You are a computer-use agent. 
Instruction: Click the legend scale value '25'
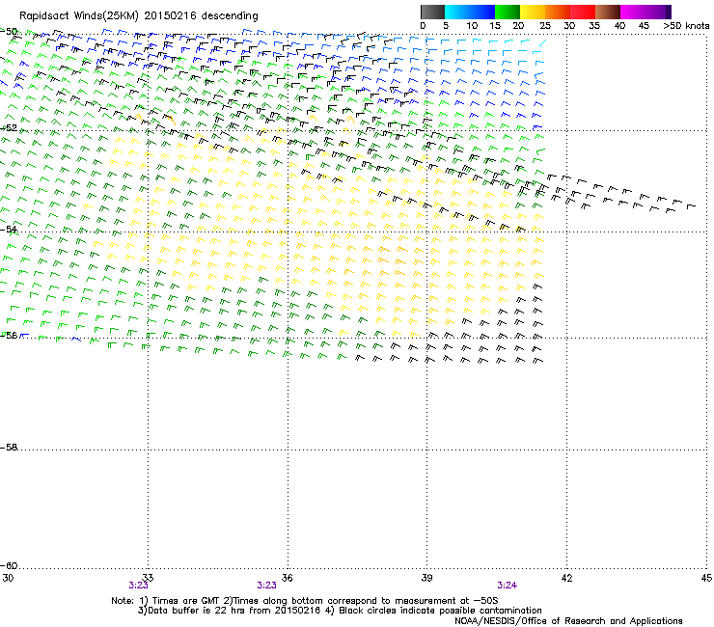pos(545,26)
